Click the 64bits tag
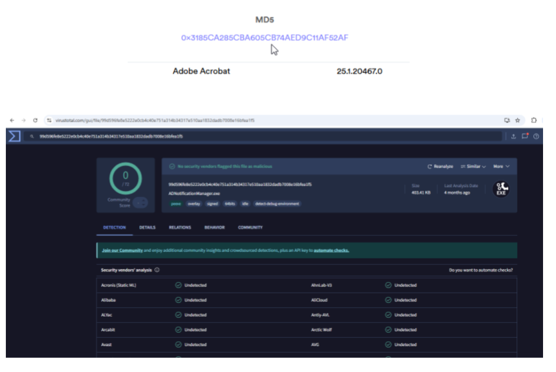This screenshot has width=556, height=372. 230,204
